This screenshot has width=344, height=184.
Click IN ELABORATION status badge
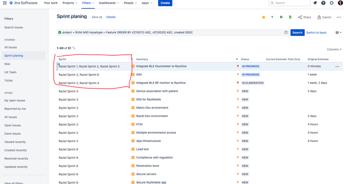click(253, 83)
